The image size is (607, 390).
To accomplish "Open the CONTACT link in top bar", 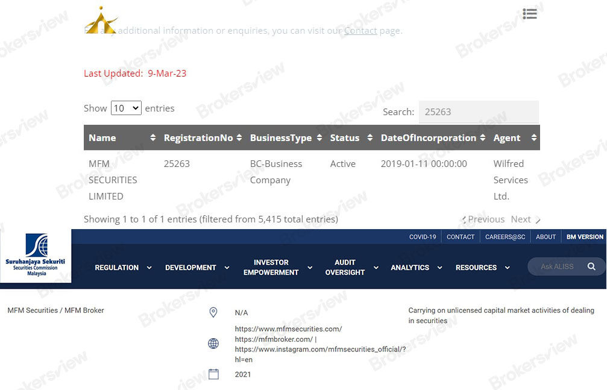I will pos(461,237).
